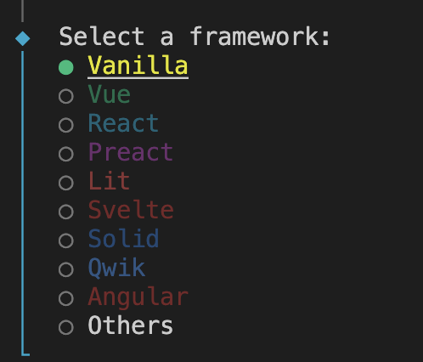Screen dimensions: 423x362
Task: Select the Solid radio circle
Action: pos(66,240)
